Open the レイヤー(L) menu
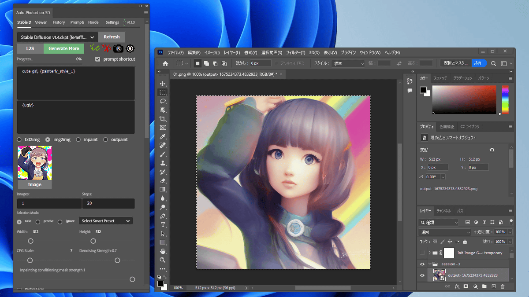Screen dimensions: 529x297 tap(232, 52)
